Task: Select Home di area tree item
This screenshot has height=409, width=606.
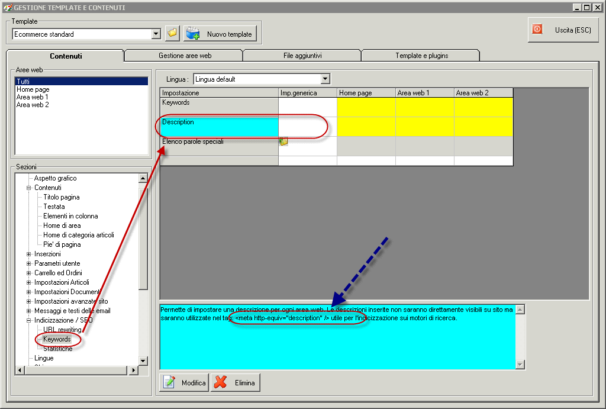Action: (x=62, y=226)
